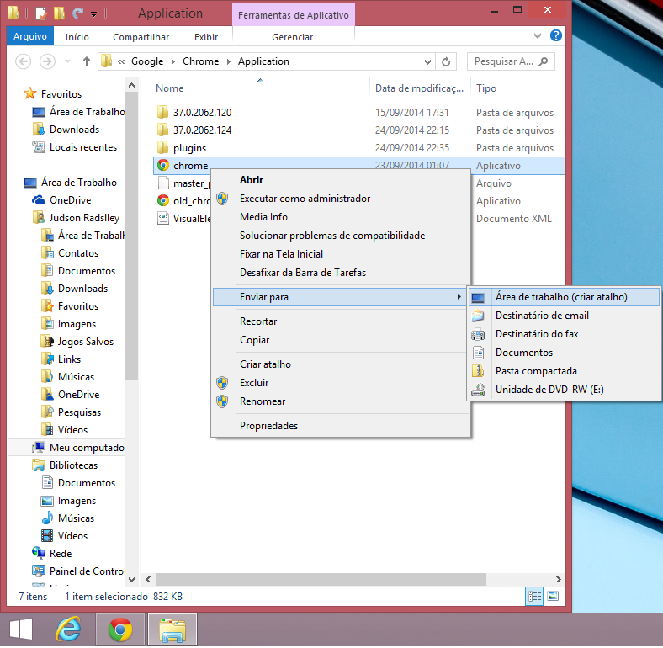Open Internet Explorer from the taskbar
Screen dimensions: 663x648
point(68,629)
